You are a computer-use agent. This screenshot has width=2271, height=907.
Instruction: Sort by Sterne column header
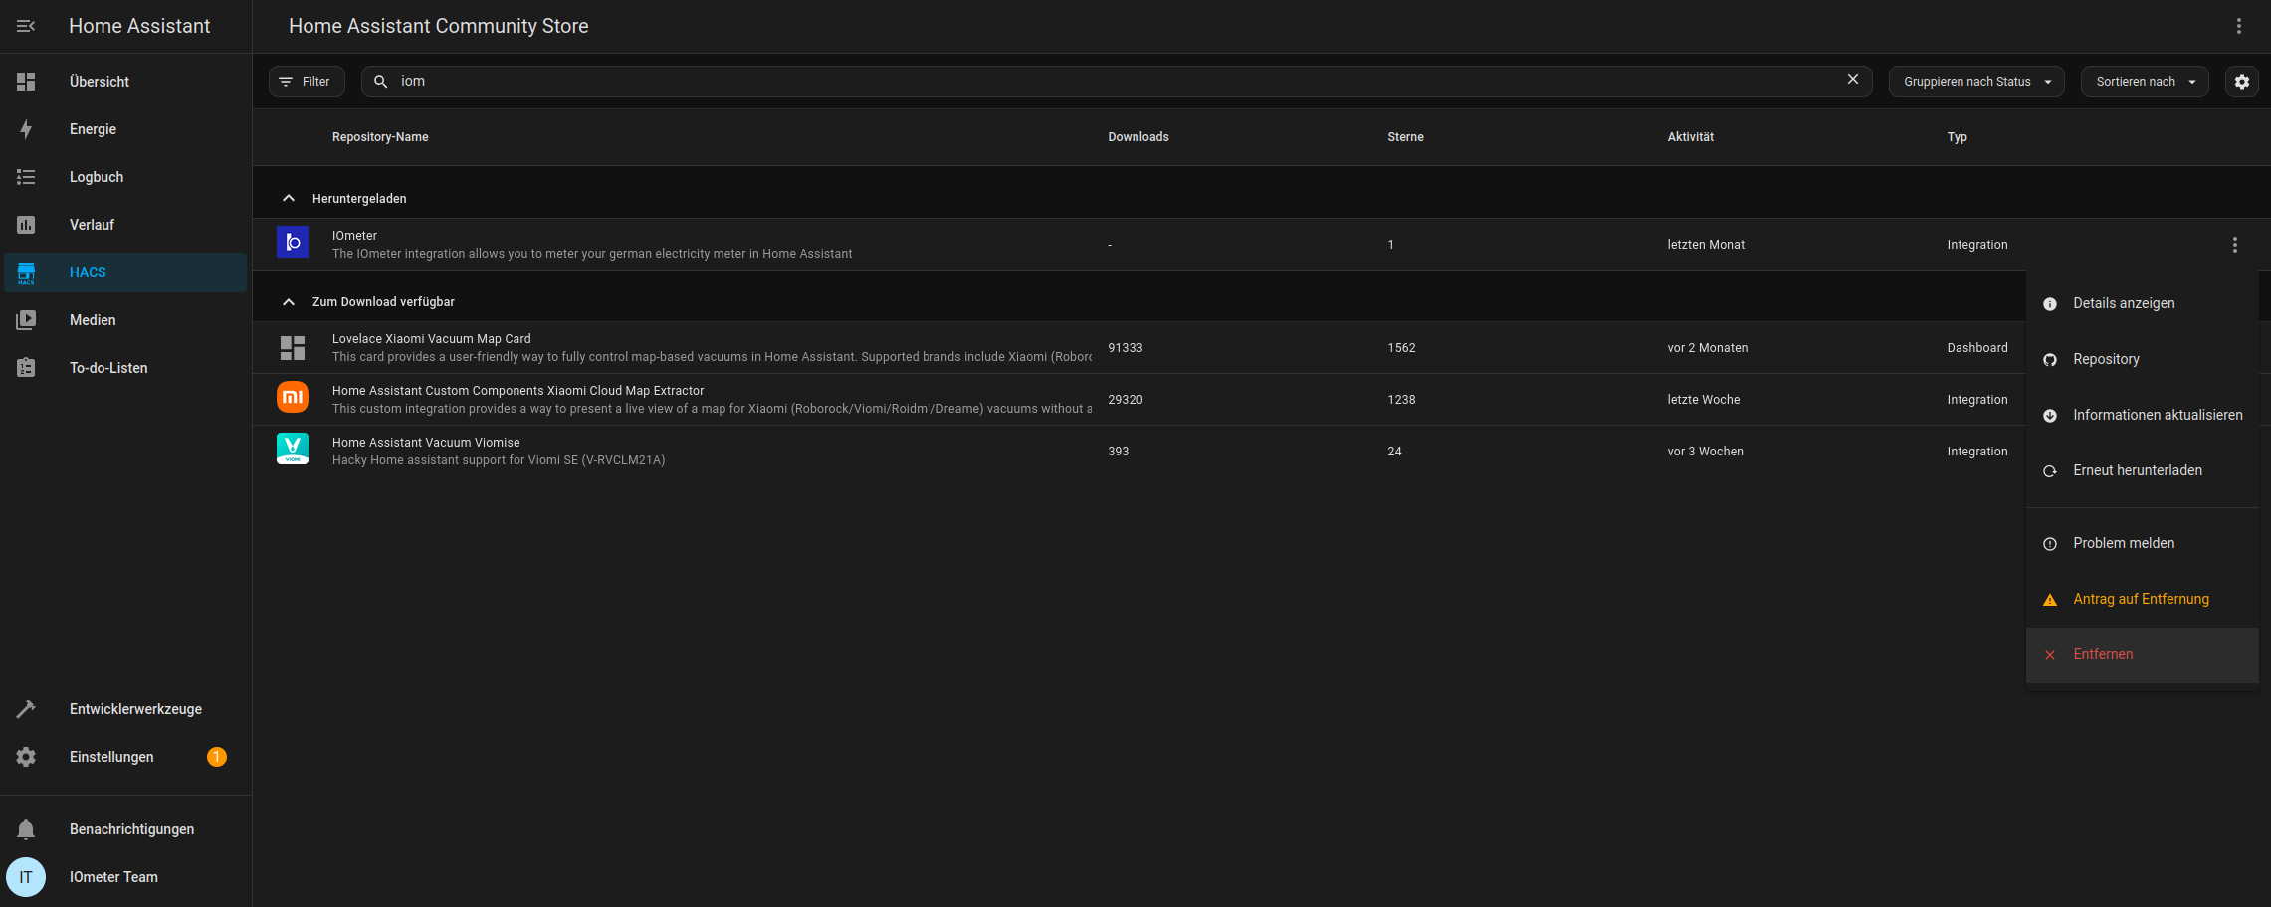tap(1405, 137)
